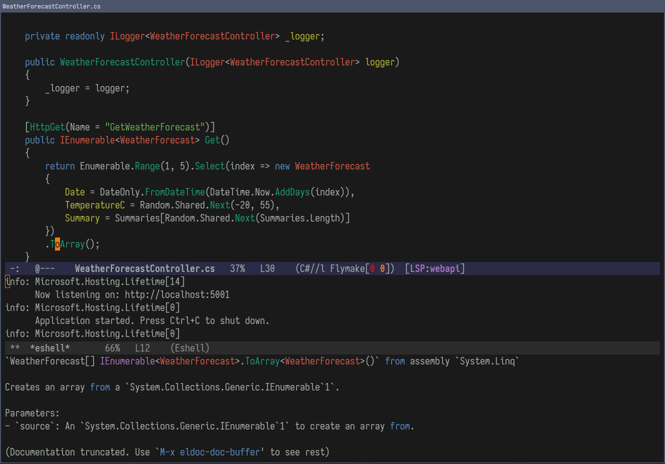
Task: Click the *eshell* buffer name in mode line
Action: point(50,348)
